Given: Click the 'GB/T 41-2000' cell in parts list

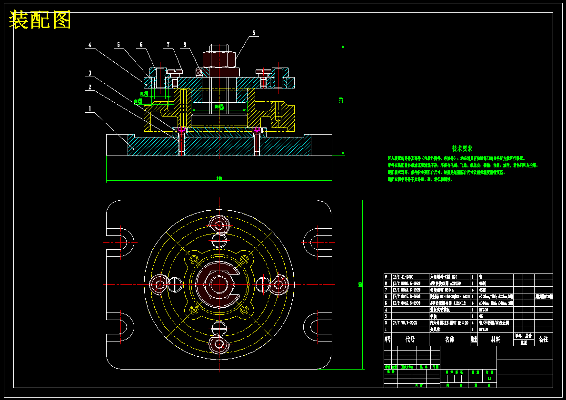Looking at the screenshot, I should 403,277.
